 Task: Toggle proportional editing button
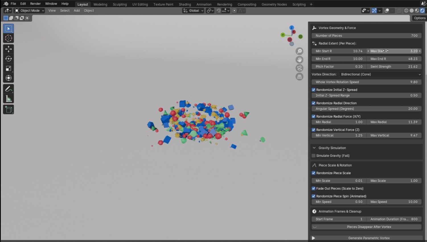pyautogui.click(x=234, y=11)
